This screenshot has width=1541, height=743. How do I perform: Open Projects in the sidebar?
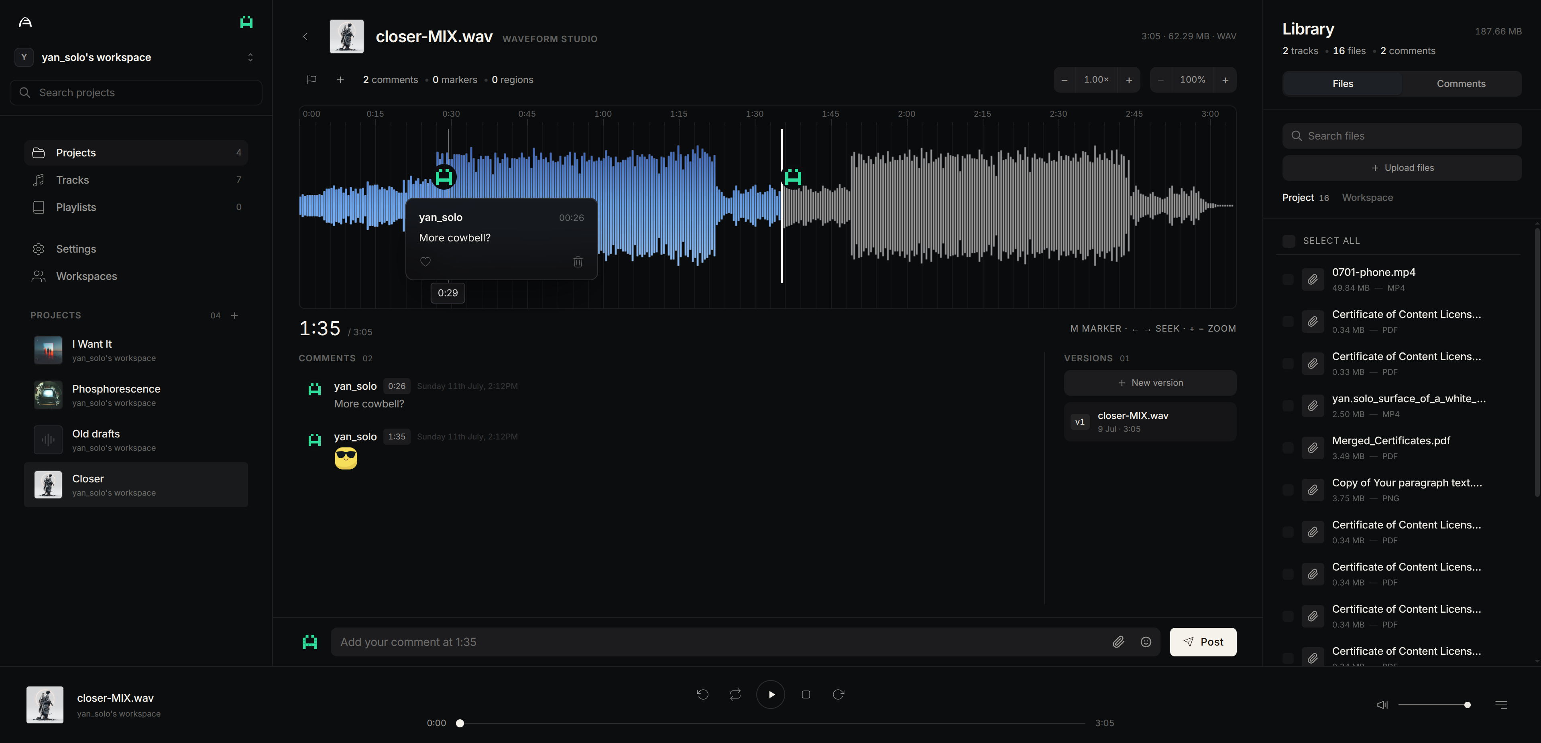click(136, 152)
